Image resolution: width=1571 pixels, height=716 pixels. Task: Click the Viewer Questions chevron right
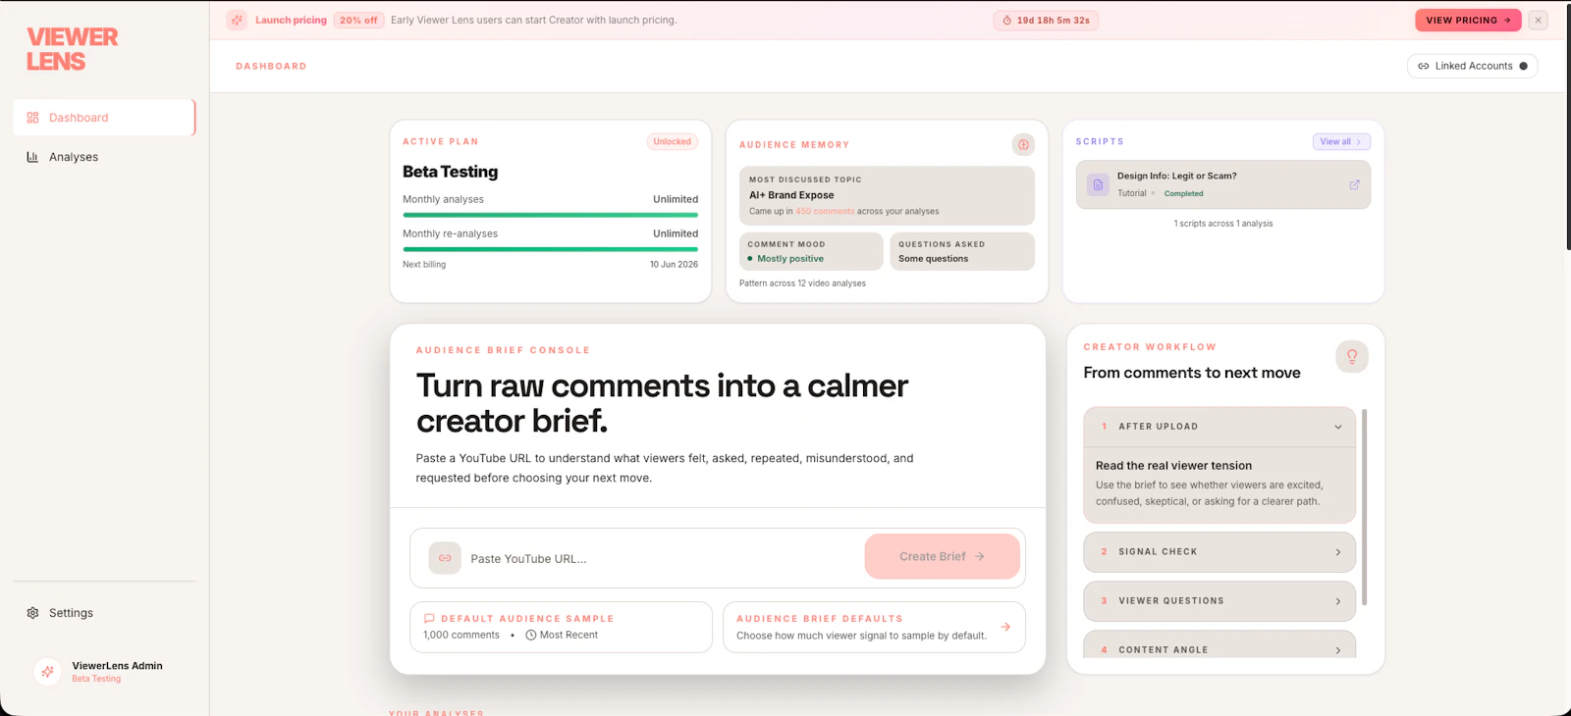pos(1337,601)
